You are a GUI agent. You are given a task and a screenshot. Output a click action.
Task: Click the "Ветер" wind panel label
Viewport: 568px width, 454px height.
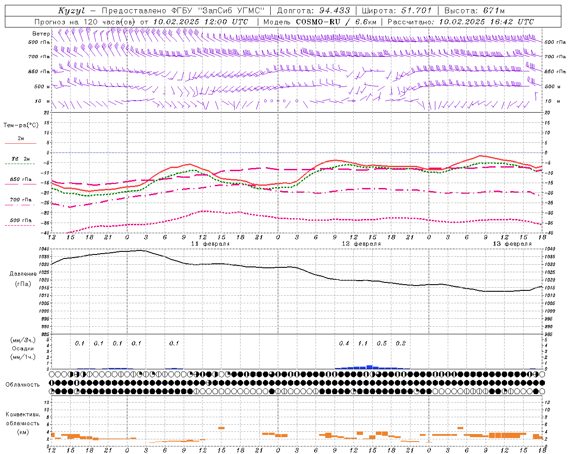pyautogui.click(x=41, y=34)
